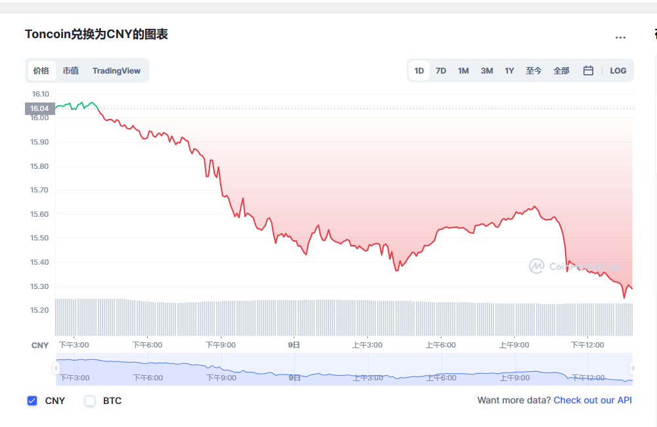The height and width of the screenshot is (427, 657).
Task: Switch to the 市值 tab
Action: (71, 70)
